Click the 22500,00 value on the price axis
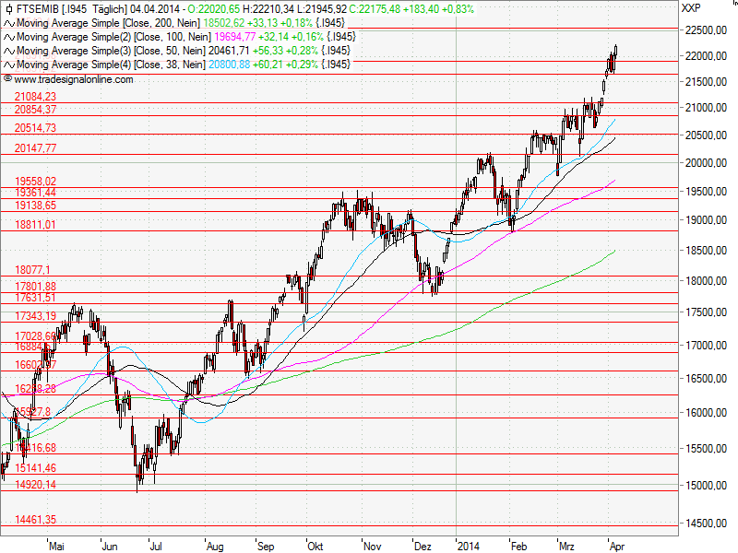 [x=705, y=29]
